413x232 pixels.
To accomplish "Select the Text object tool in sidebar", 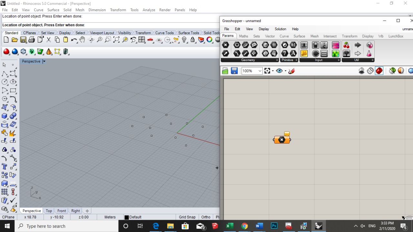I will click(5, 166).
